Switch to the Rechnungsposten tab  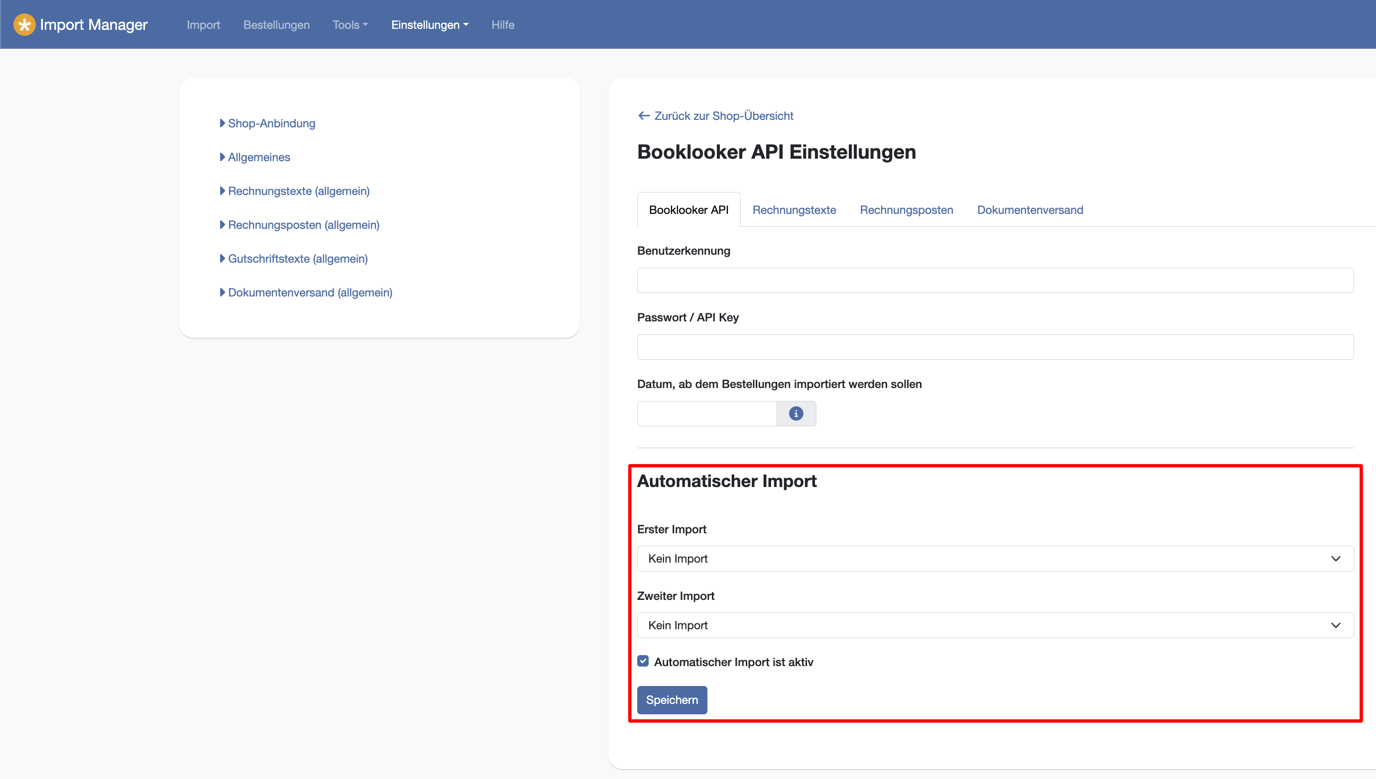coord(906,210)
